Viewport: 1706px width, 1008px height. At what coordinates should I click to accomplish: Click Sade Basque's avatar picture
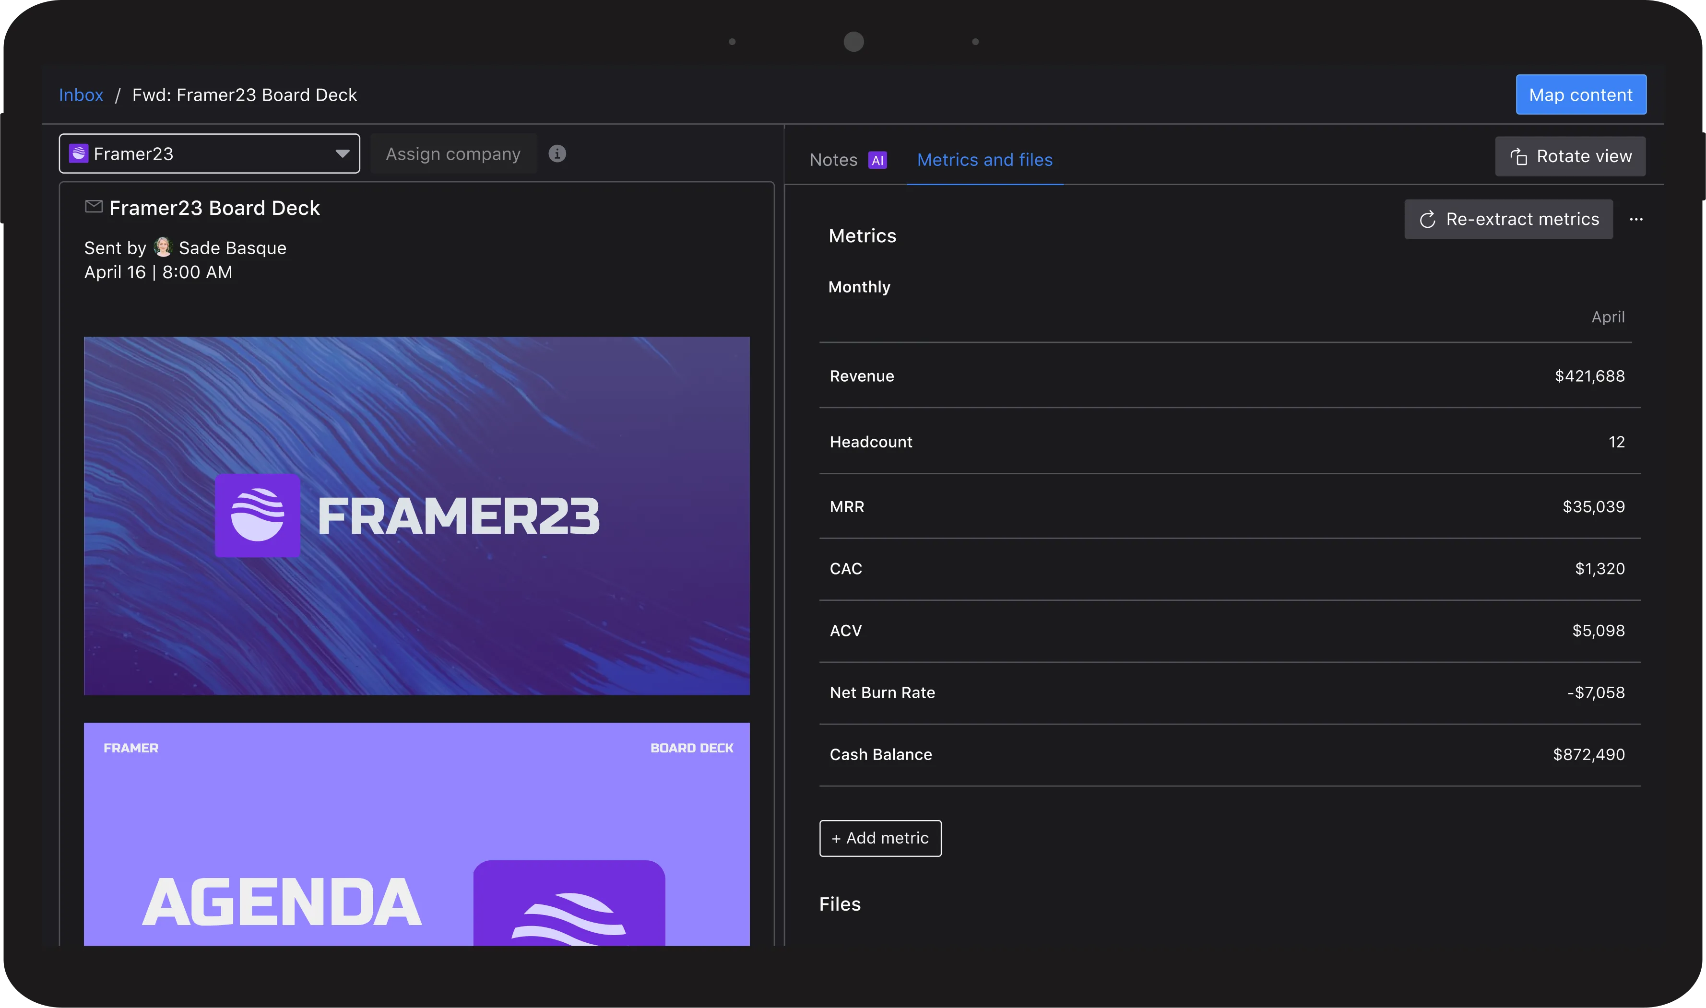162,247
